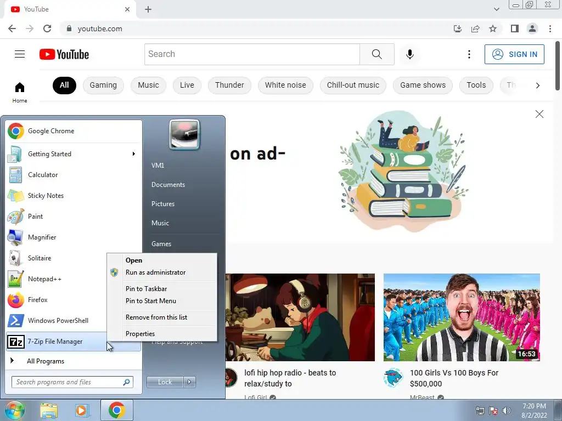The height and width of the screenshot is (421, 562).
Task: Filter by Live chip
Action: pos(187,85)
